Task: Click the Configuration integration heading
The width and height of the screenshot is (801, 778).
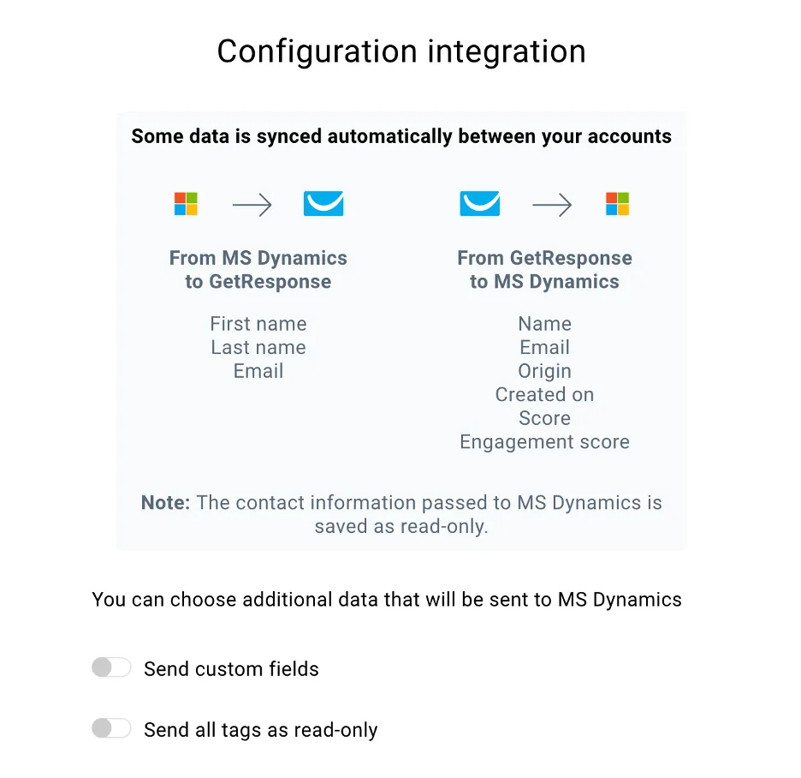Action: 401,51
